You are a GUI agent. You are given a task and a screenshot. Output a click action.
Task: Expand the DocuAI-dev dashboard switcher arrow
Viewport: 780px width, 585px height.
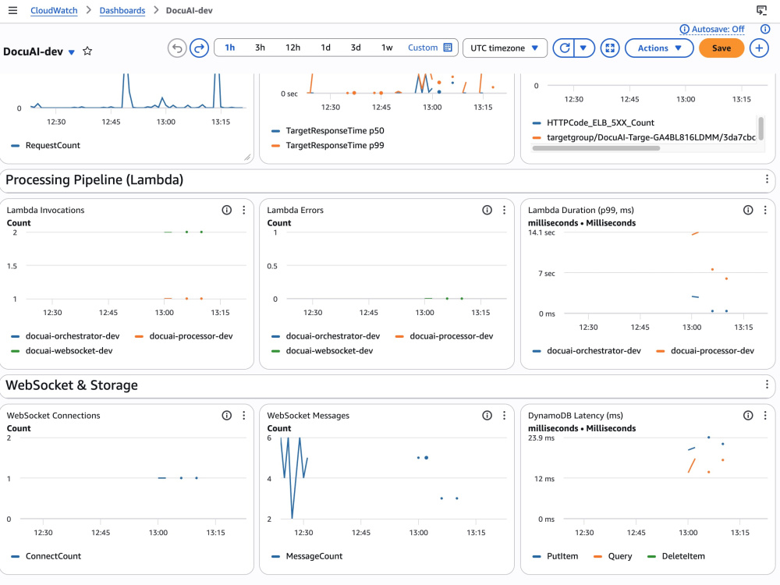(x=72, y=52)
